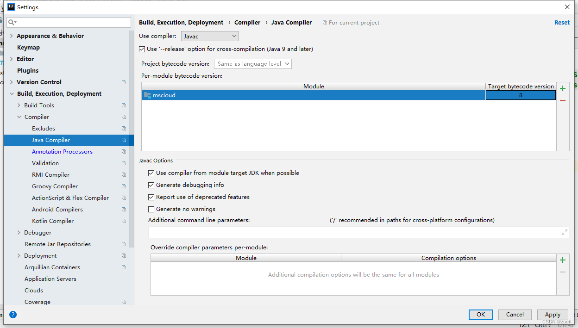Screen dimensions: 578x328
Task: Click the search magnifier icon in settings search
Action: 12,22
